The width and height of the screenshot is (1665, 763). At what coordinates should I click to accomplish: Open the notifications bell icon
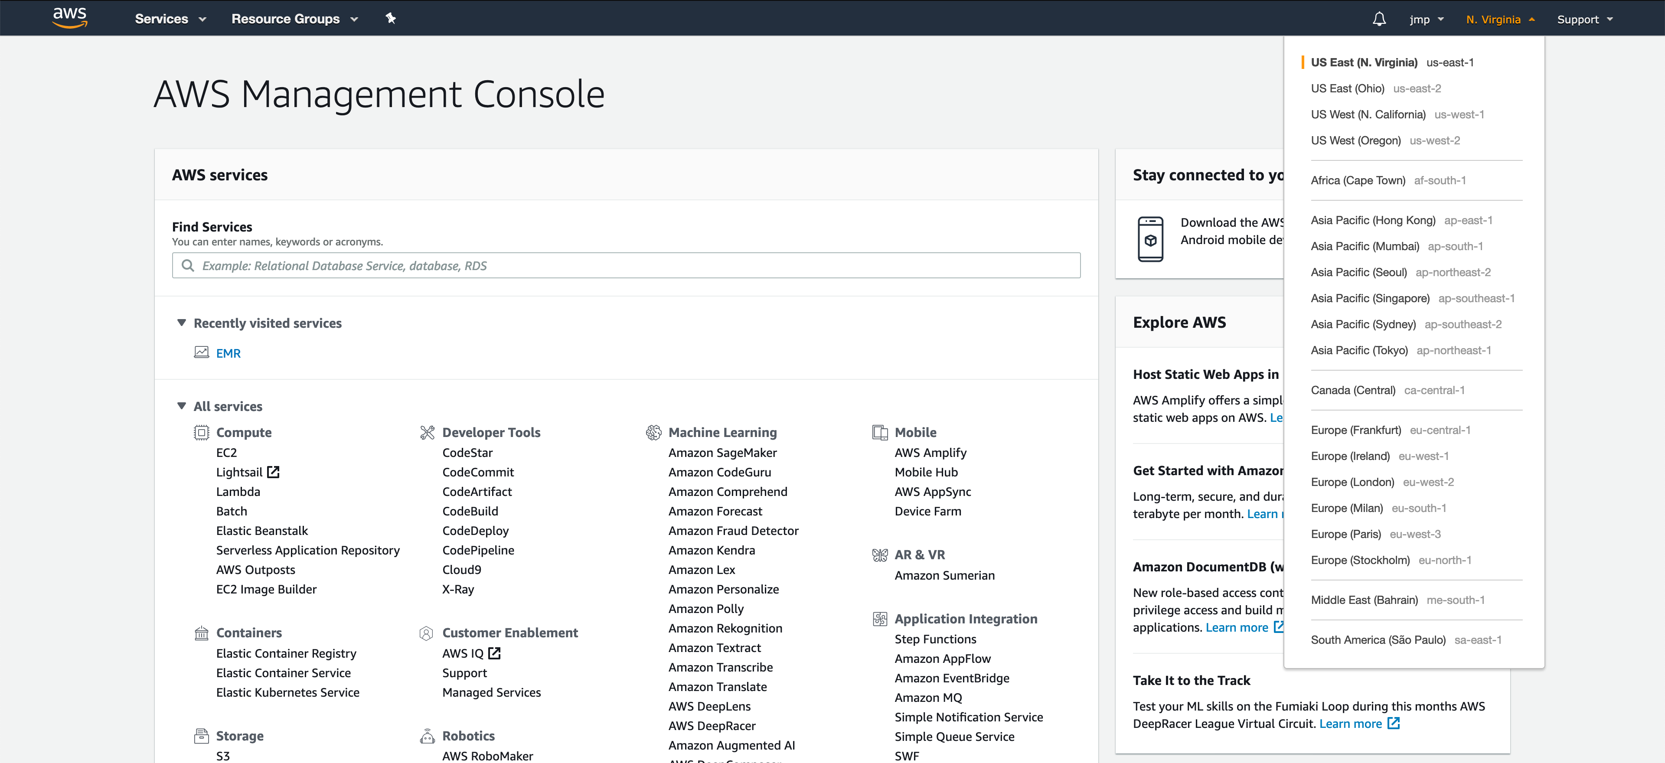pyautogui.click(x=1379, y=19)
